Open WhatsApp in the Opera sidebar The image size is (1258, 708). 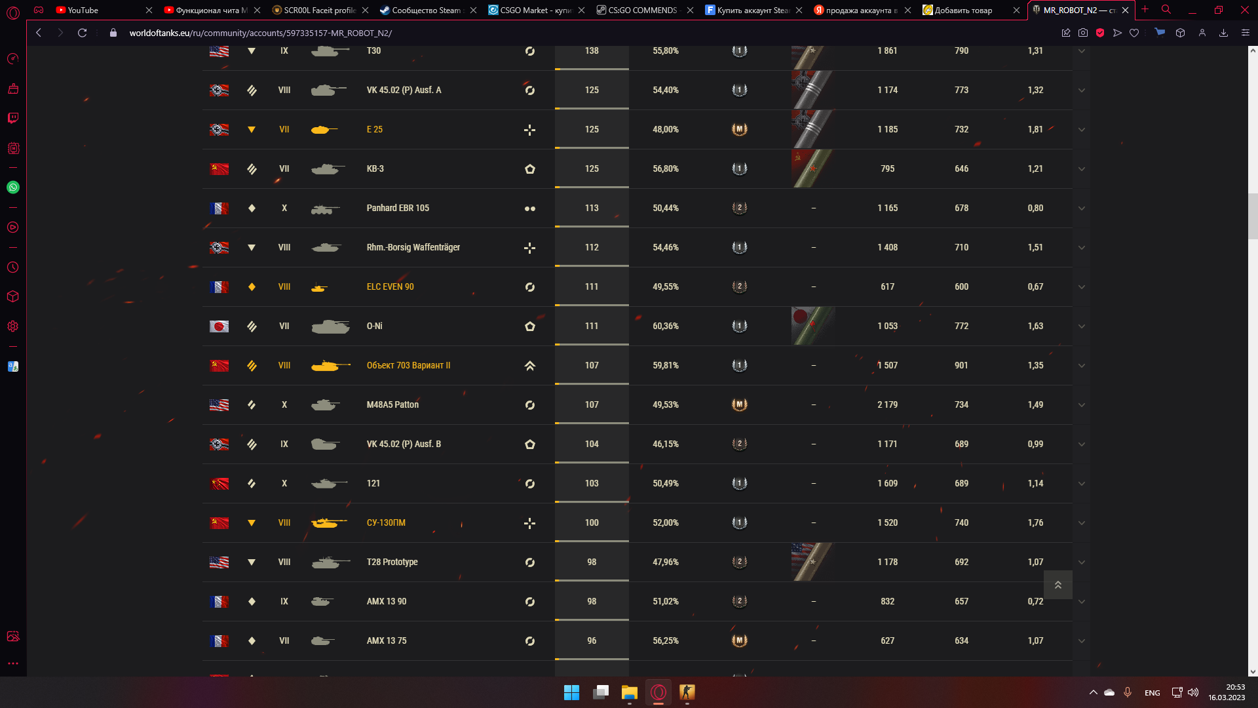(x=13, y=187)
